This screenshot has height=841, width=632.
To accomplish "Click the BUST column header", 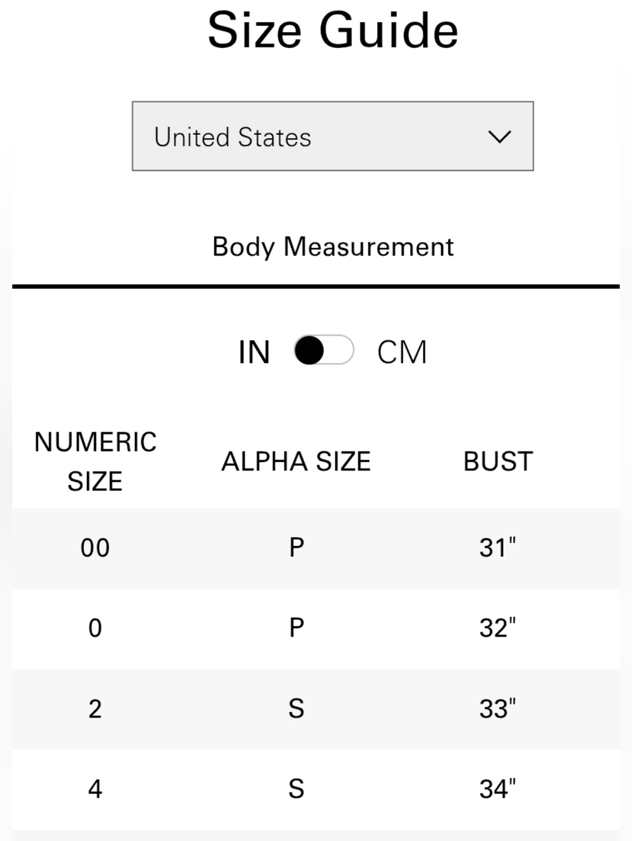I will tap(498, 461).
